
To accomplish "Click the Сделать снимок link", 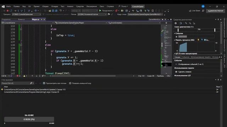I will [x=185, y=72].
